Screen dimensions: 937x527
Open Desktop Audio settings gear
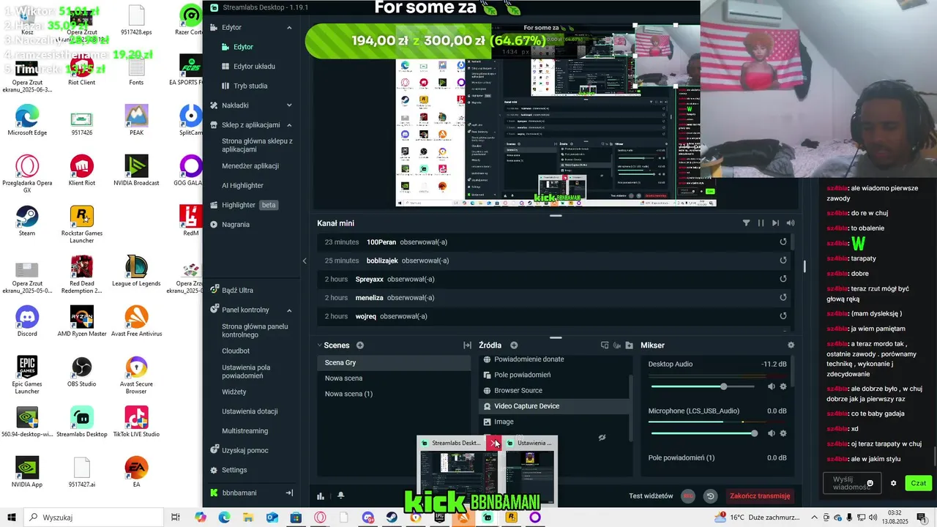coord(783,386)
